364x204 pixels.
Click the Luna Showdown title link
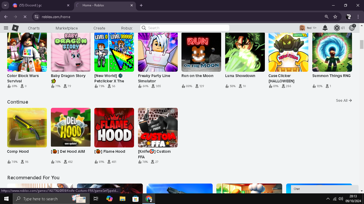(x=240, y=76)
